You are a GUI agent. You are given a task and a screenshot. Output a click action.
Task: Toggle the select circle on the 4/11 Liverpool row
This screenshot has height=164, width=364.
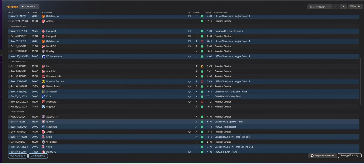pyautogui.click(x=9, y=36)
